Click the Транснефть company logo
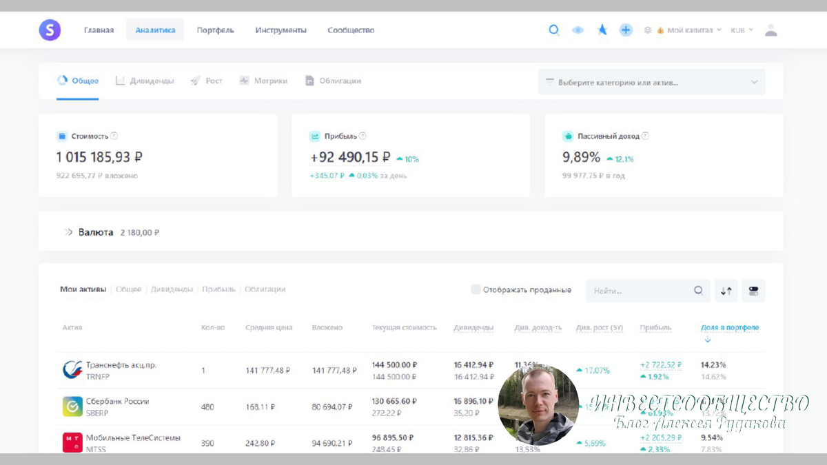This screenshot has width=827, height=465. (x=72, y=371)
